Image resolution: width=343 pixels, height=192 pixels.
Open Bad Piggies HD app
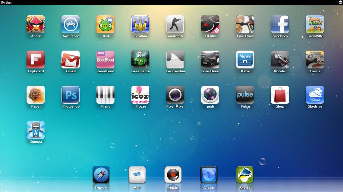point(105,24)
